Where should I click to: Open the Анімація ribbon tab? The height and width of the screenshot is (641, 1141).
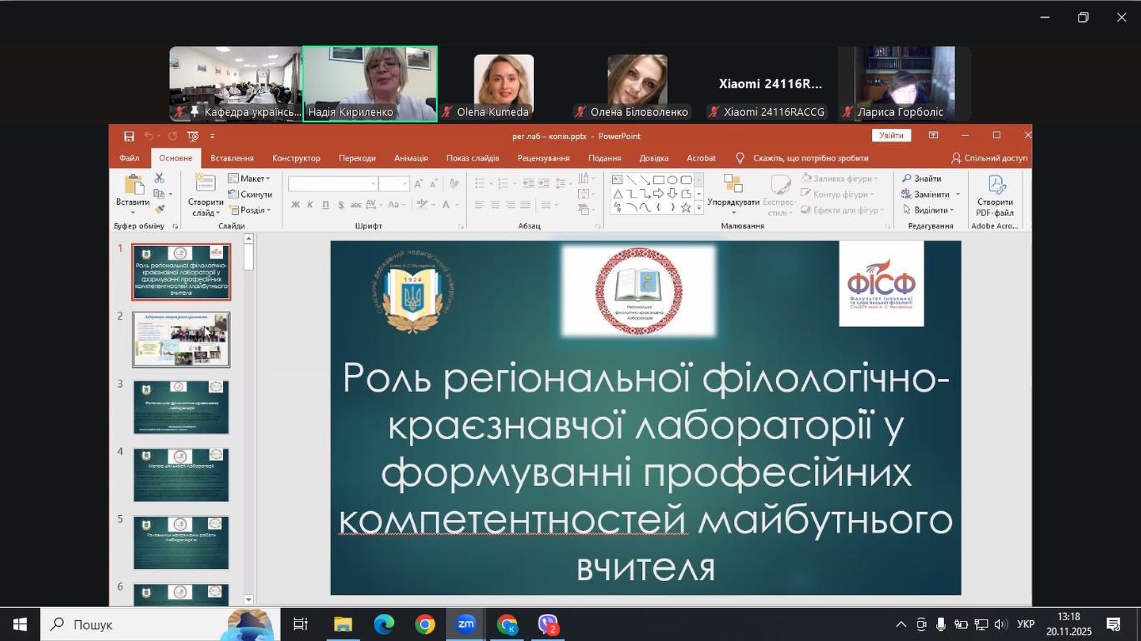[x=411, y=158]
